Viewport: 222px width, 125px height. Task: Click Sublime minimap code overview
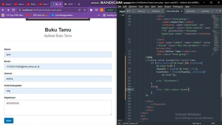[x=216, y=35]
